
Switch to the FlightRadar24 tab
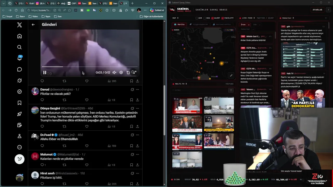(198, 24)
